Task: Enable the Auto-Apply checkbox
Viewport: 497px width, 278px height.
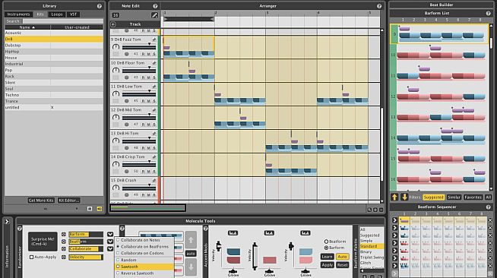Action: (31, 257)
